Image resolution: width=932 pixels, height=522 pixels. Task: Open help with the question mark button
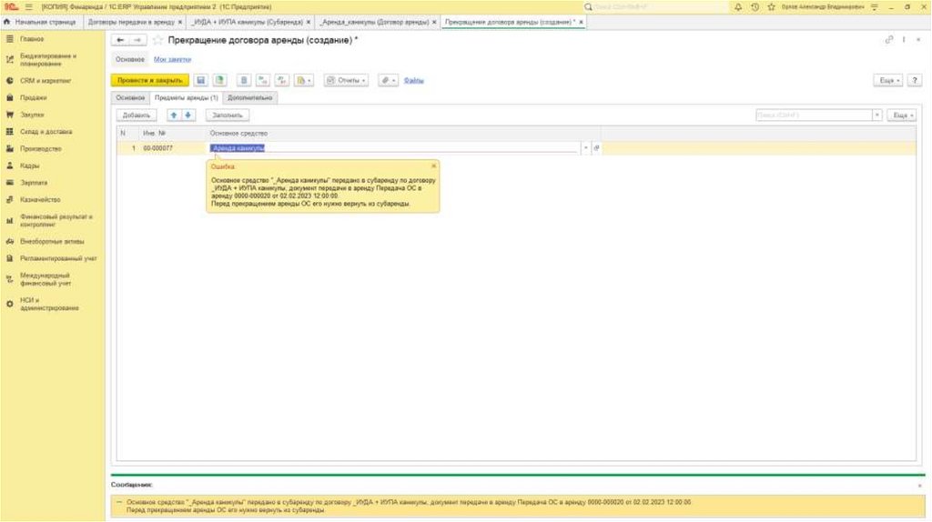click(x=915, y=80)
